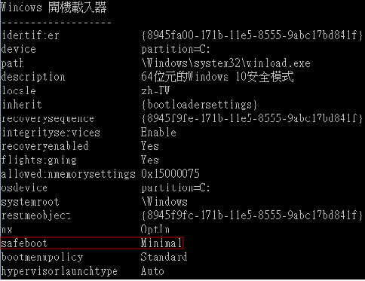Click the description label

click(33, 77)
